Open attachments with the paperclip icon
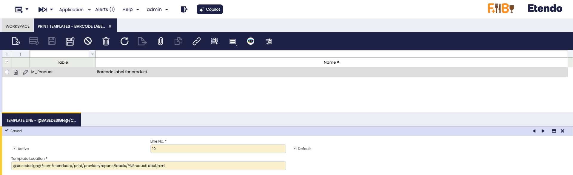This screenshot has width=573, height=175. tap(160, 41)
